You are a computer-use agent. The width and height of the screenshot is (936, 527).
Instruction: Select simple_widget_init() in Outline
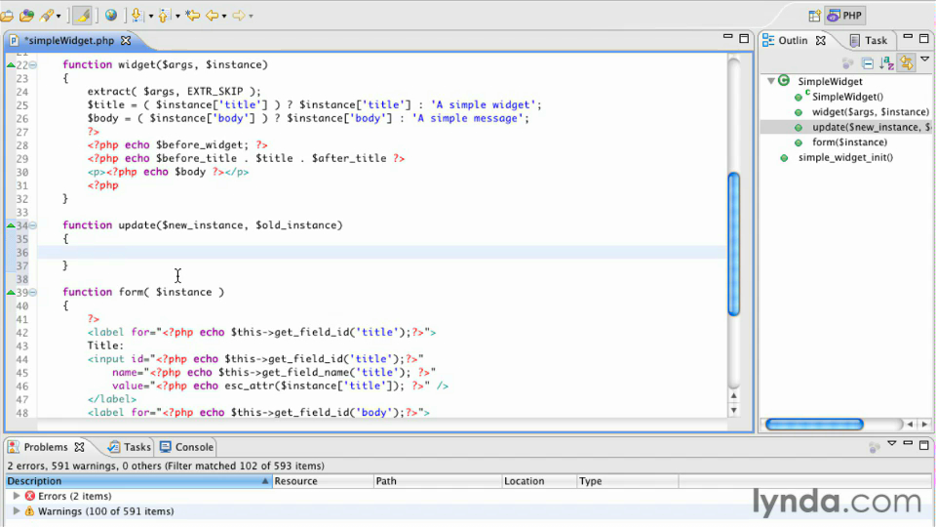point(846,158)
